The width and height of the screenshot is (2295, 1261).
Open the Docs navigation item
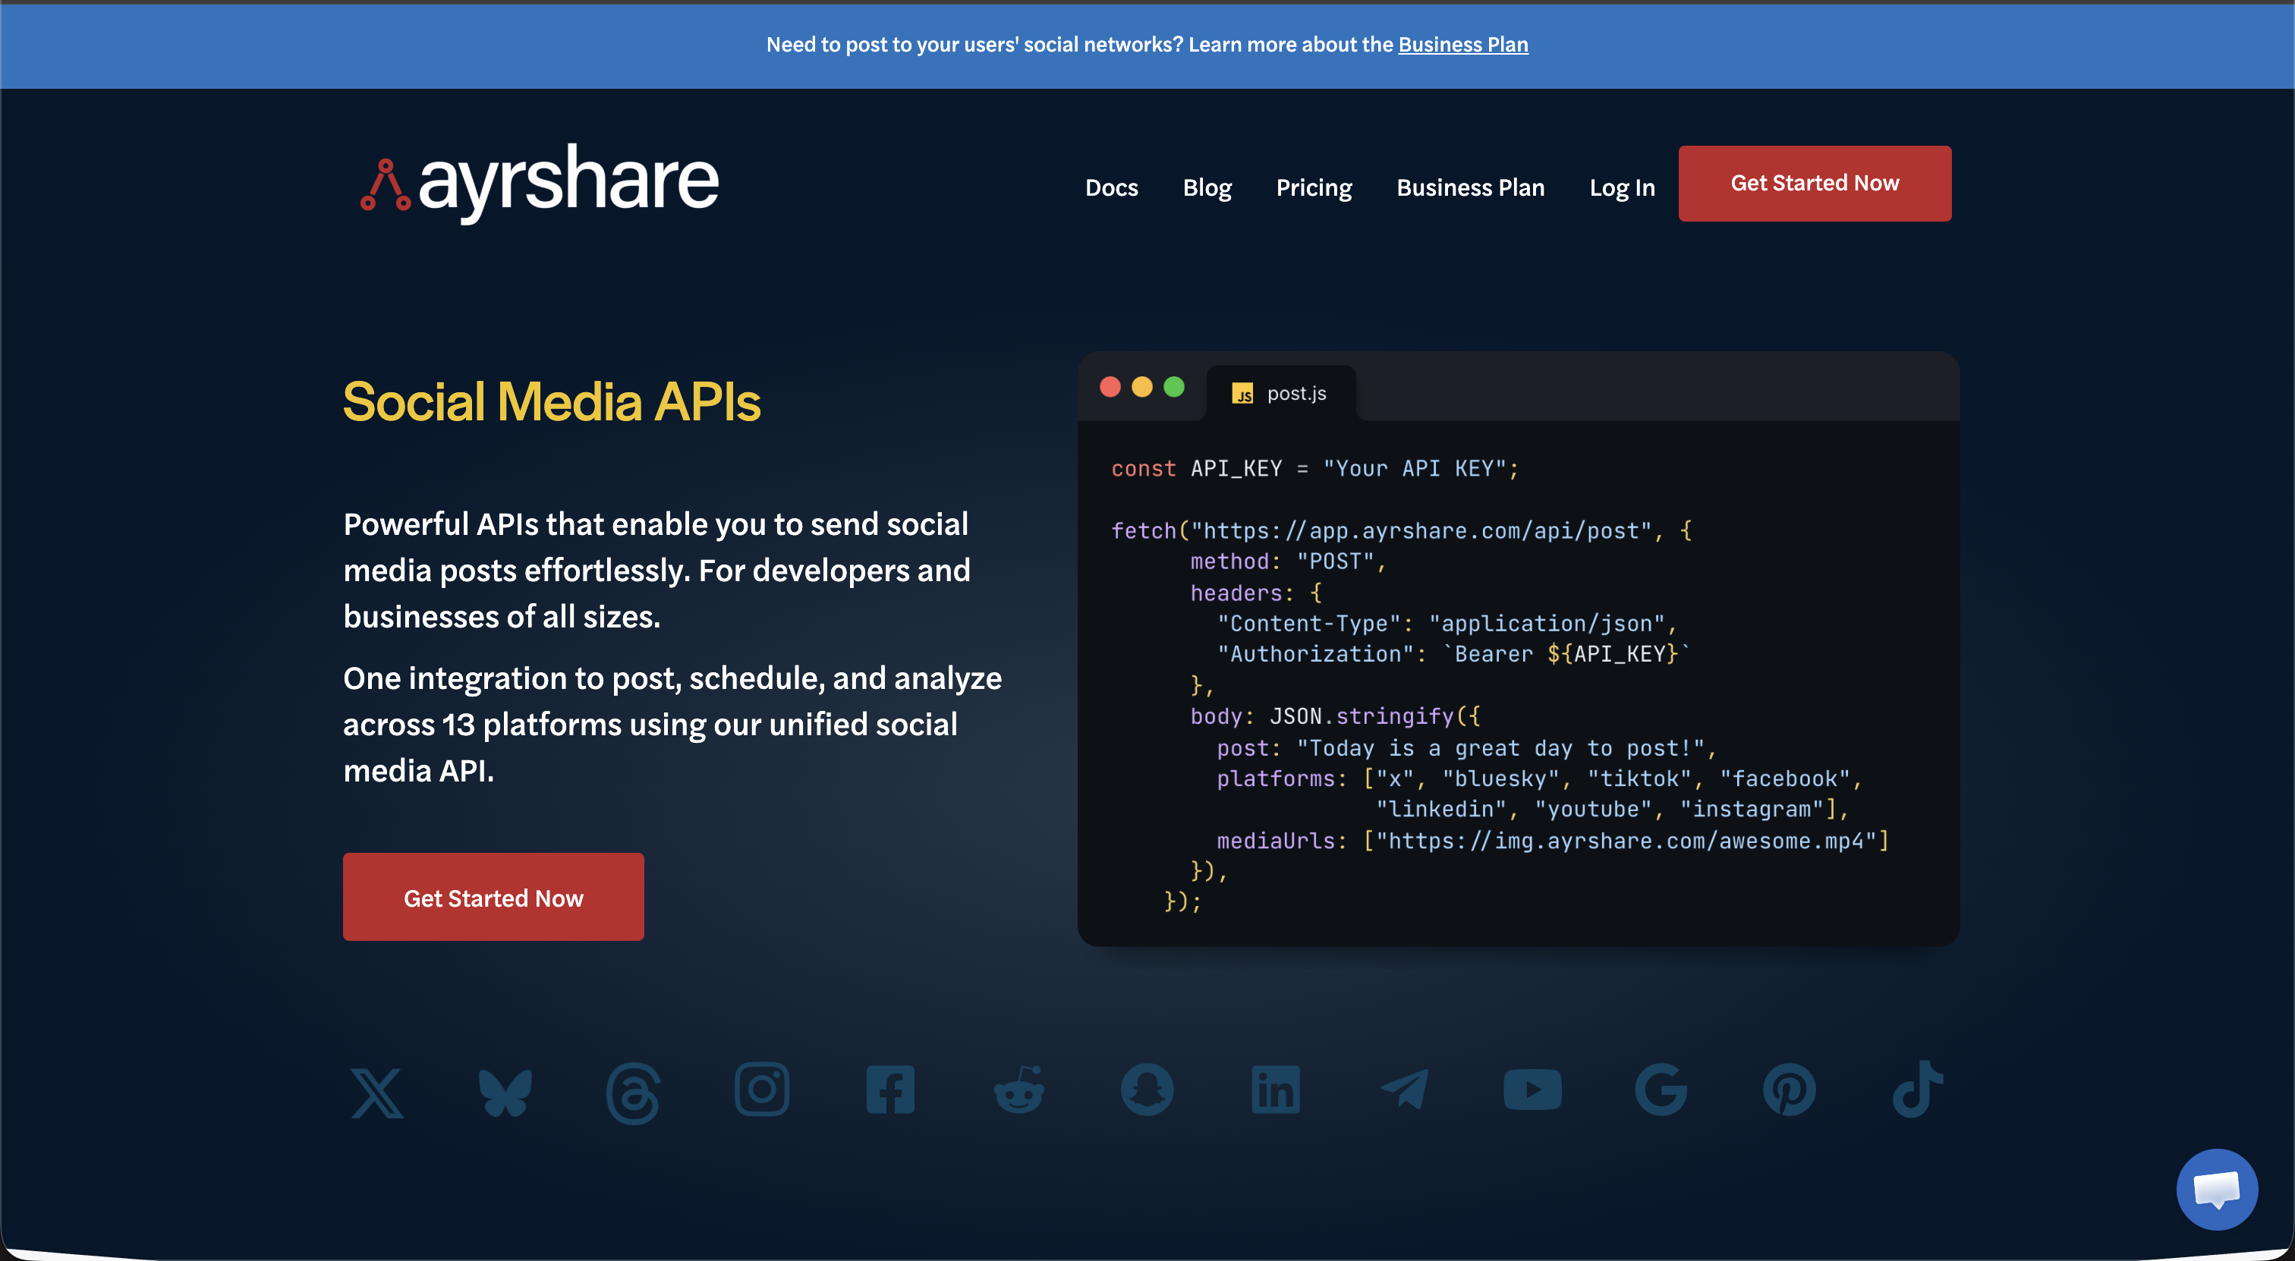(1111, 188)
